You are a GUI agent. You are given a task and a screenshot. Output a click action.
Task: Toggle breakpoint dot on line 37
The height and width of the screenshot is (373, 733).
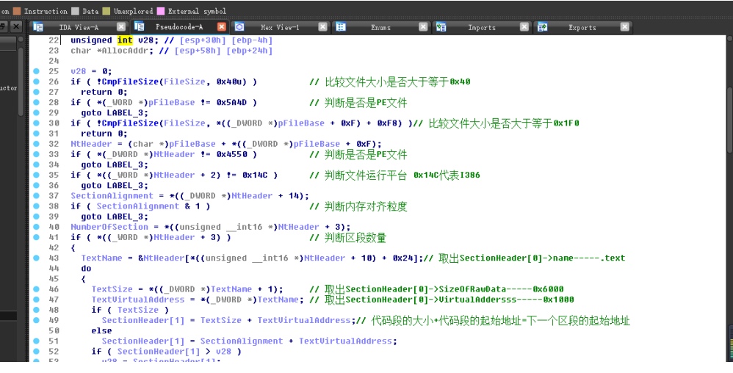[37, 195]
